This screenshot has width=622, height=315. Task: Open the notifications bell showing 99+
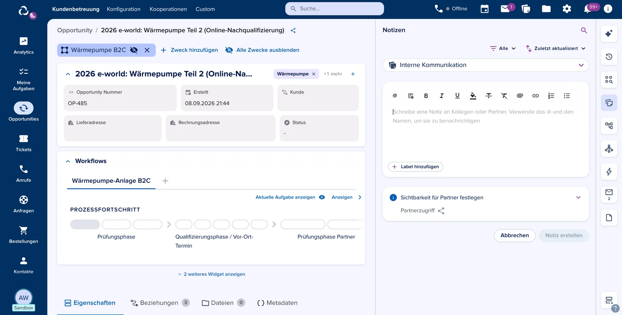587,9
